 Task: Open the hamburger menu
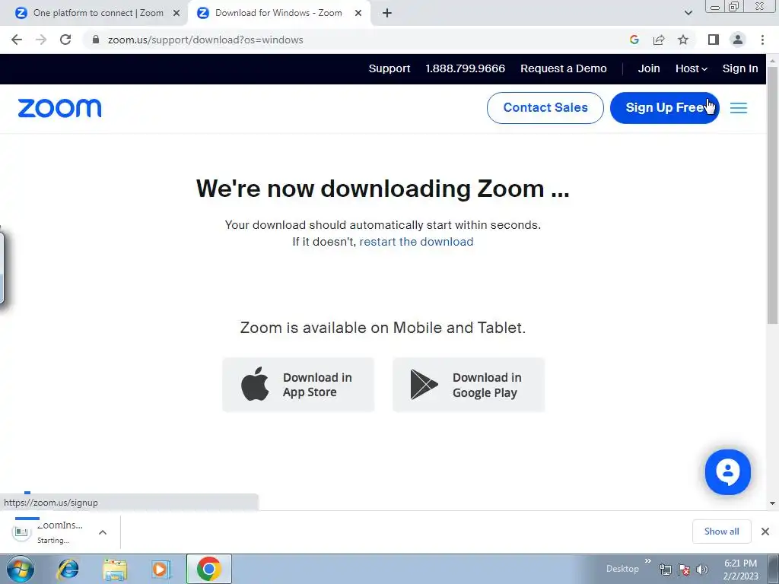(738, 108)
